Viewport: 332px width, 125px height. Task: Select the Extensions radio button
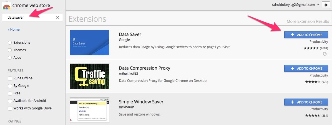(x=10, y=43)
